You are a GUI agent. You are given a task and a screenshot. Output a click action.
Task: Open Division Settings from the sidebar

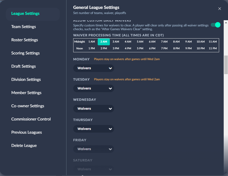tap(26, 80)
